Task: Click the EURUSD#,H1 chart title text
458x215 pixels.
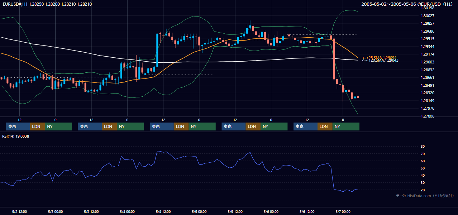Action: [x=47, y=4]
